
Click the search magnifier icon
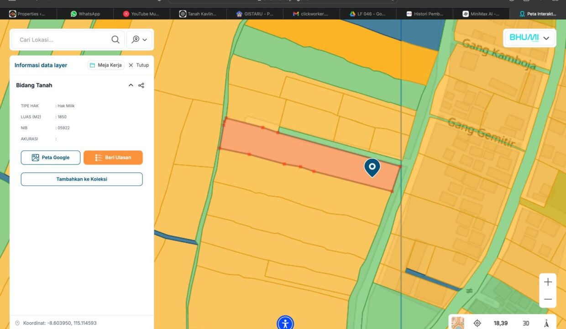115,40
